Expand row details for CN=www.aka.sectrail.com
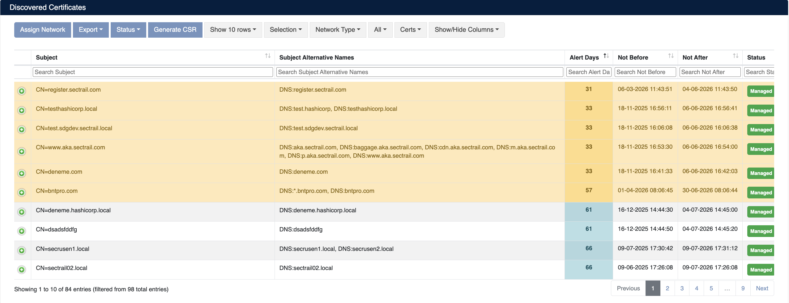Screen dimensions: 789x303 (x=22, y=151)
